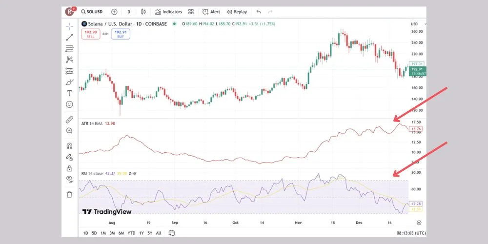Select the 1Y date range tab
The height and width of the screenshot is (244, 488).
(x=142, y=233)
